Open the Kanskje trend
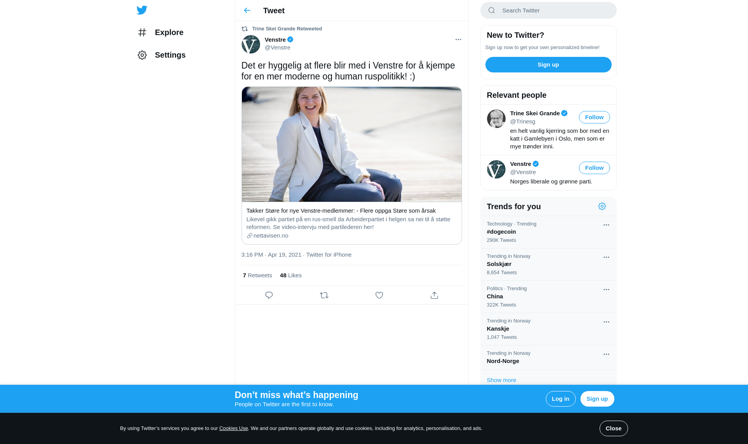 548,329
